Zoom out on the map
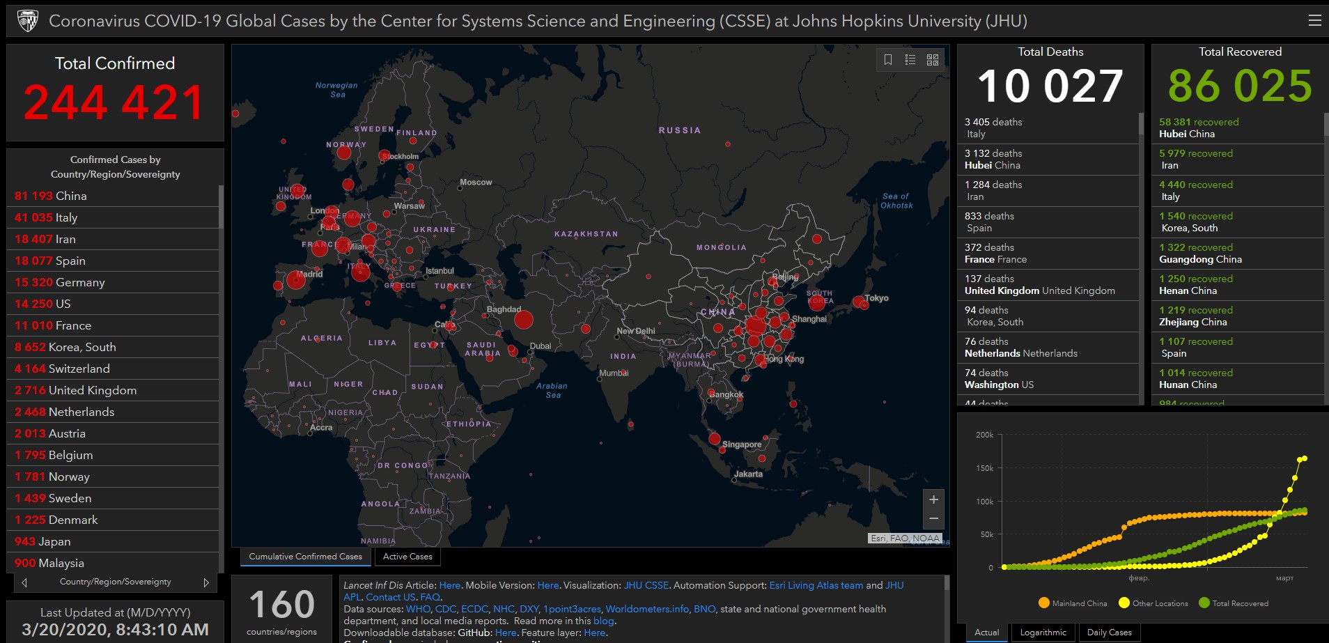Viewport: 1329px width, 643px height. click(933, 519)
